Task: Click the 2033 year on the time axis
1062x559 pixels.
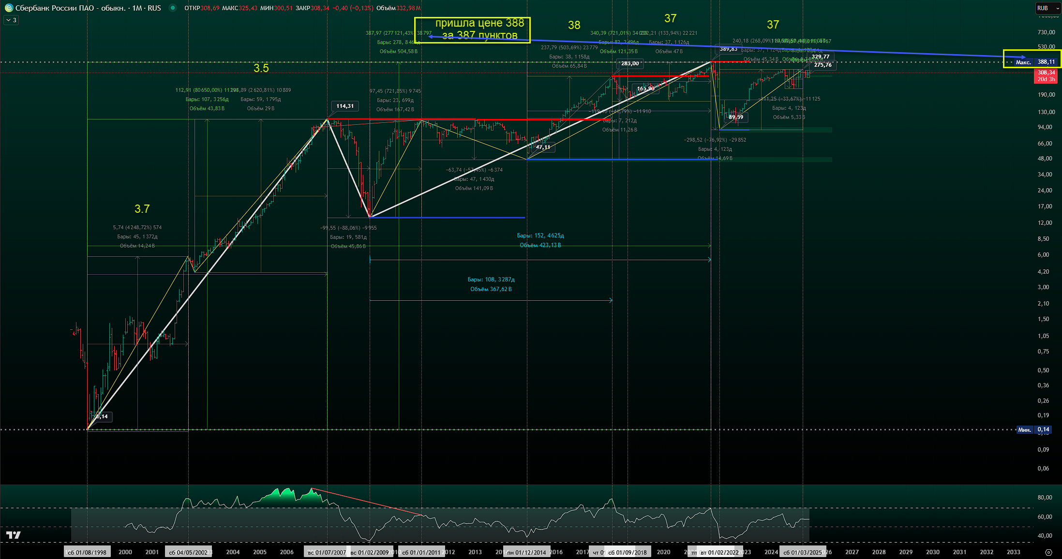Action: [x=1014, y=552]
